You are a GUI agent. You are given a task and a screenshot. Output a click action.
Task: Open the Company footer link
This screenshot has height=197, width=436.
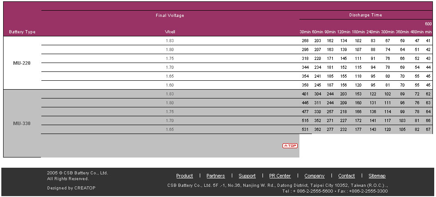[x=314, y=176]
